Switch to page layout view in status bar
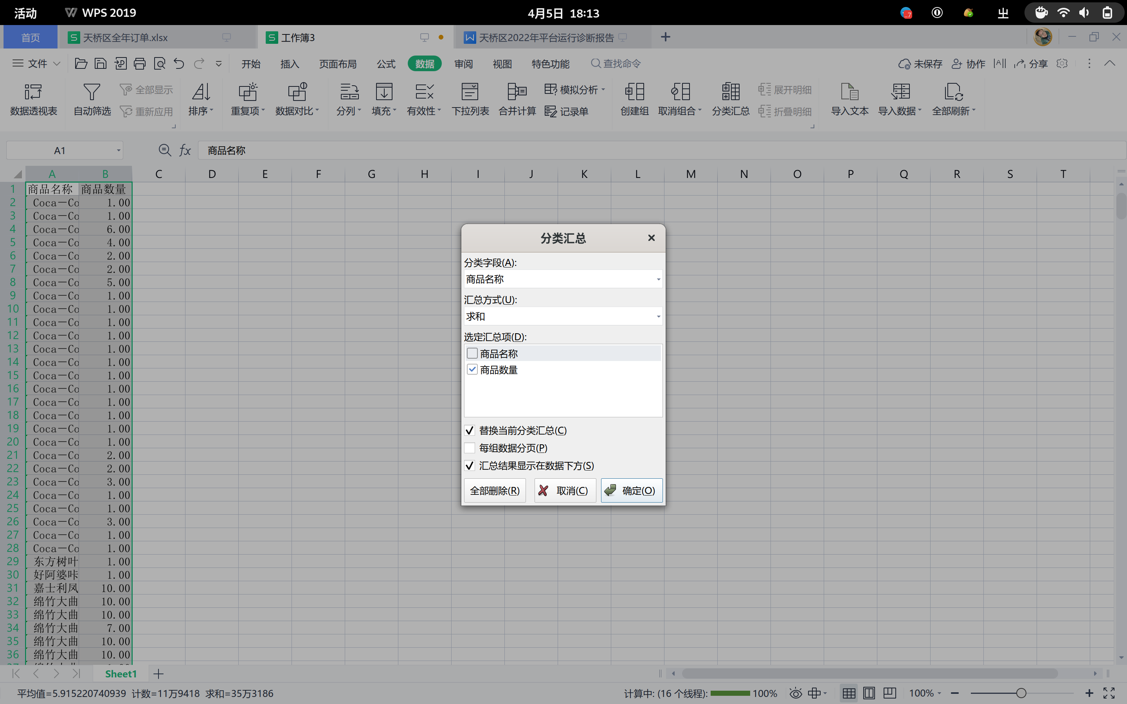The image size is (1127, 704). tap(869, 693)
